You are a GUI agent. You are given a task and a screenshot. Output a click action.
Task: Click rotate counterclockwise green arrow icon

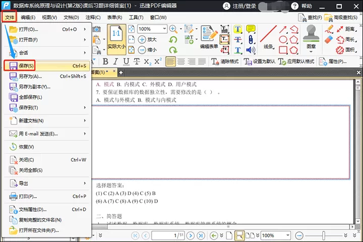point(173,40)
